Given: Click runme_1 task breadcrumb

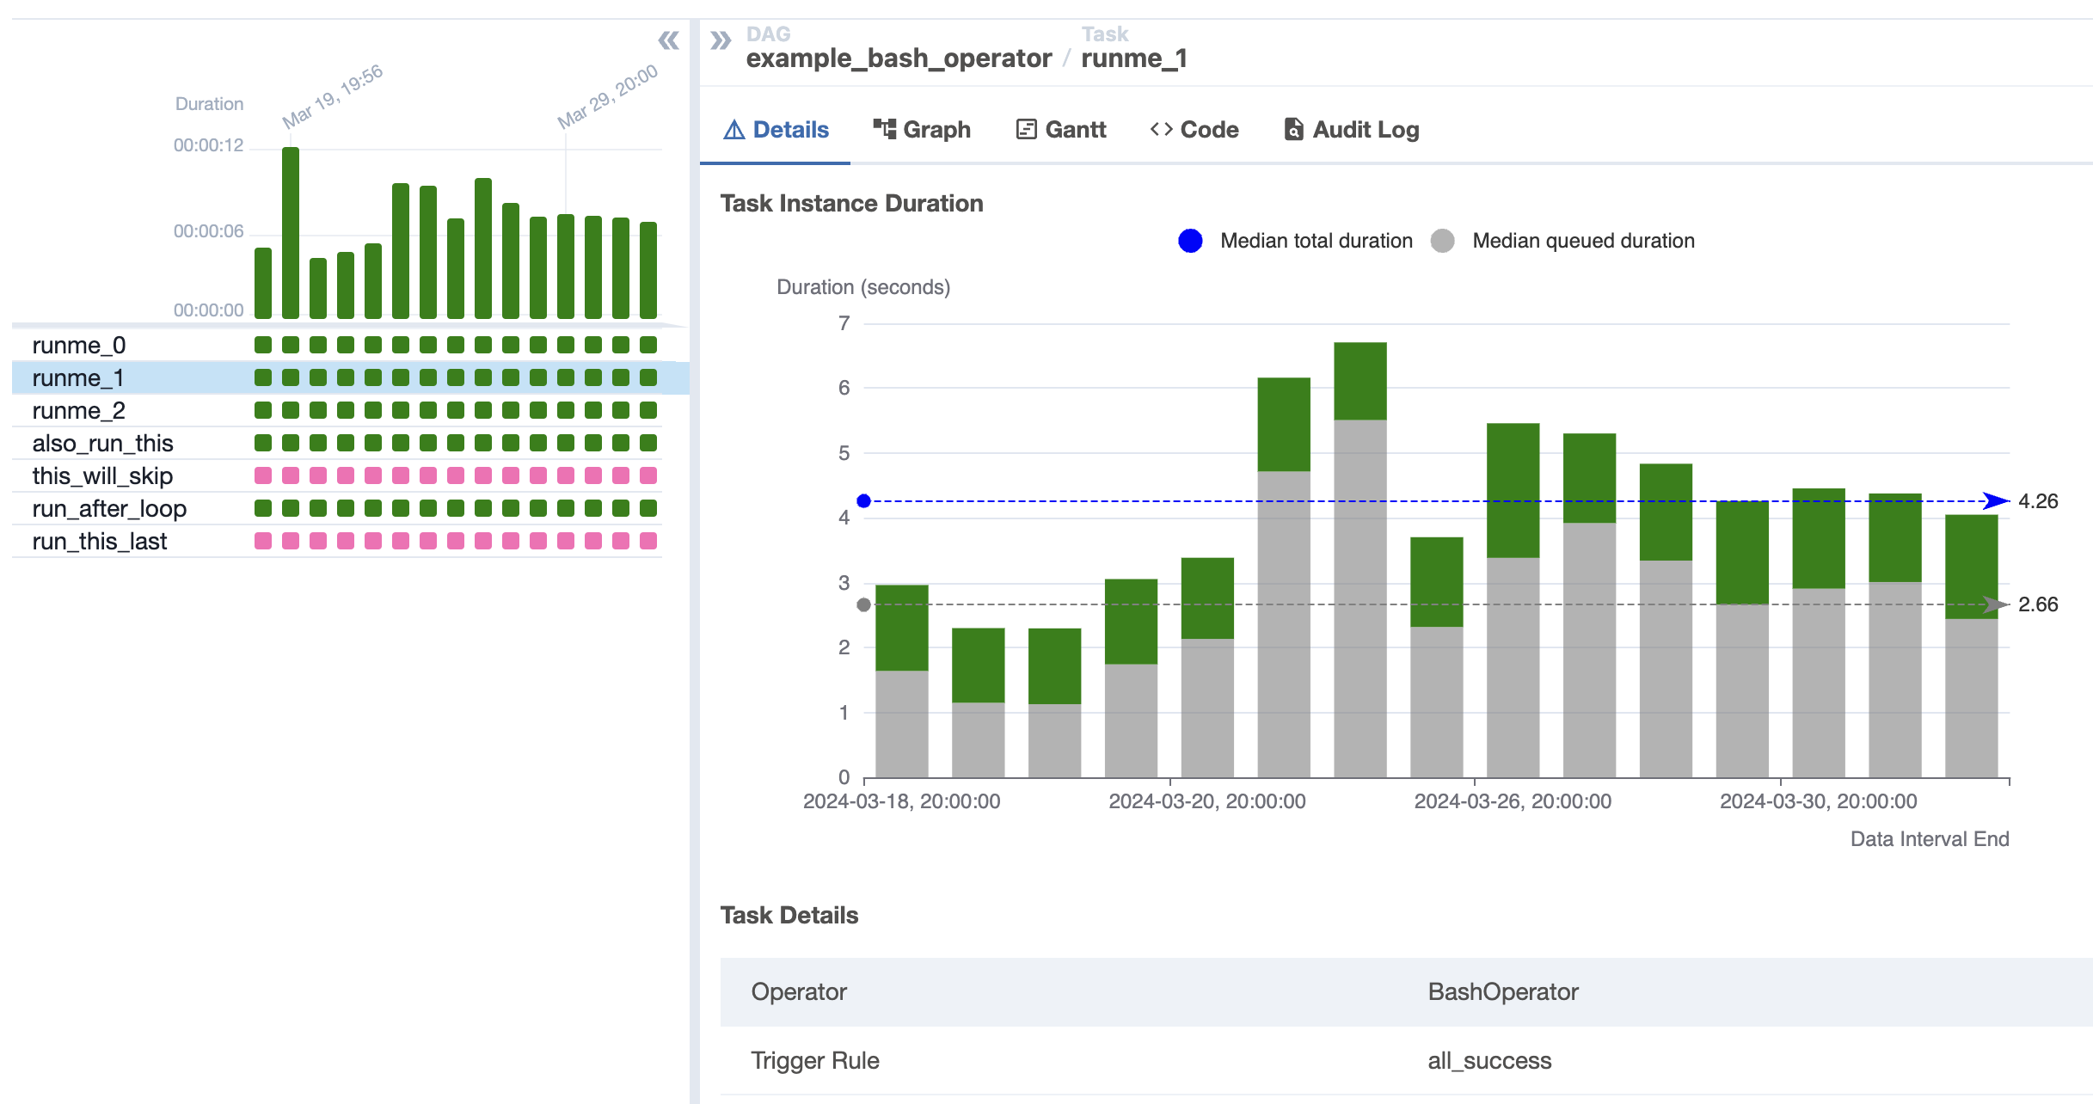Looking at the screenshot, I should [x=1133, y=58].
